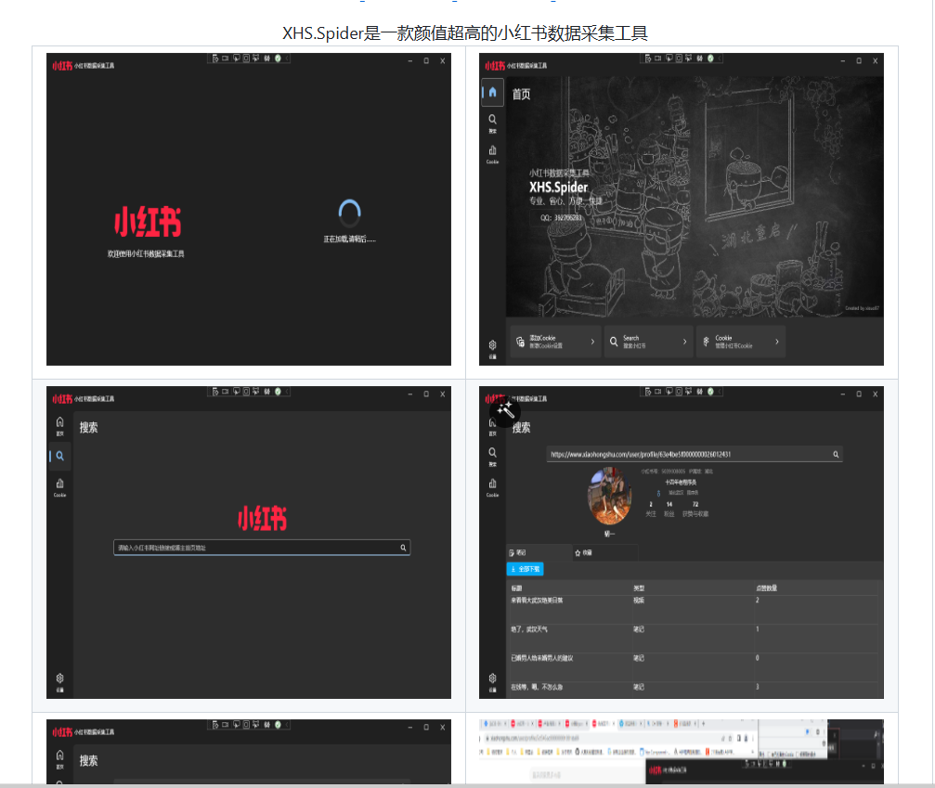Viewport: 935px width, 788px height.
Task: Open the Search 搜索小红书 card
Action: 648,341
